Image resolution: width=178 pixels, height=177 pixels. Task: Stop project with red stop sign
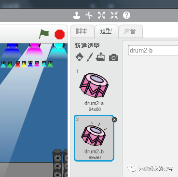60,34
